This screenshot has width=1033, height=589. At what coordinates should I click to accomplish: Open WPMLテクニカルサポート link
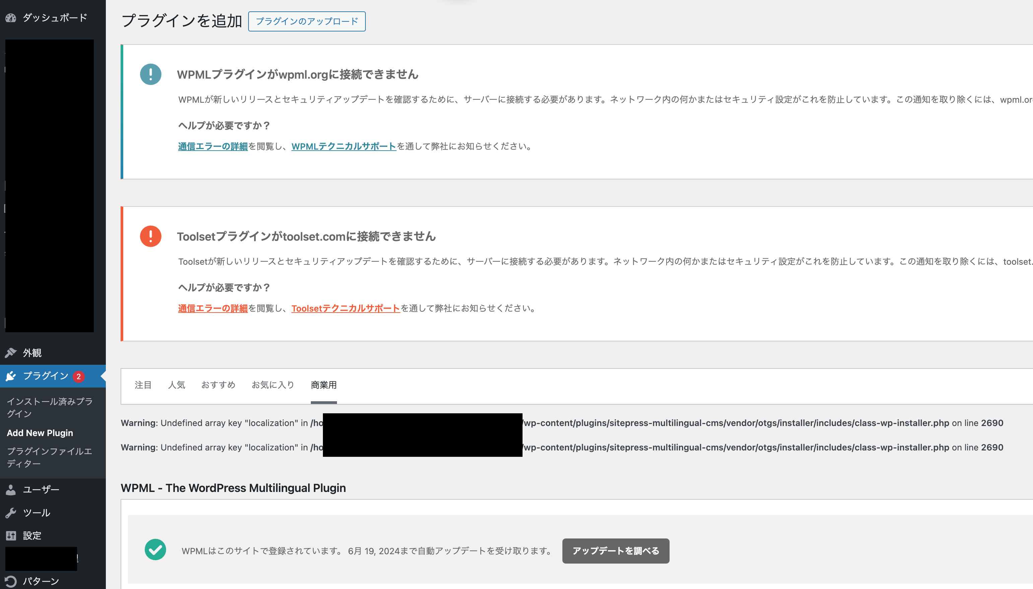344,147
